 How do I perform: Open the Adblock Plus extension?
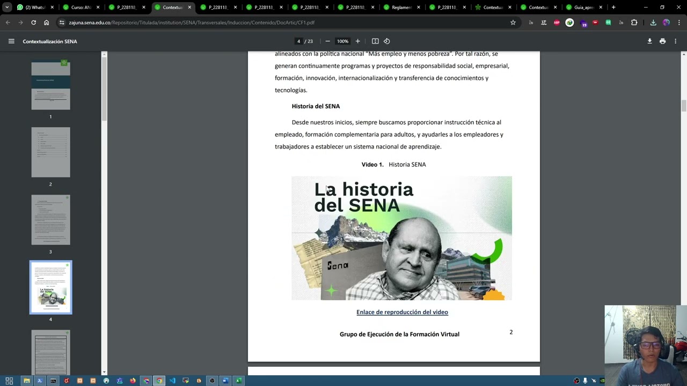coord(557,23)
